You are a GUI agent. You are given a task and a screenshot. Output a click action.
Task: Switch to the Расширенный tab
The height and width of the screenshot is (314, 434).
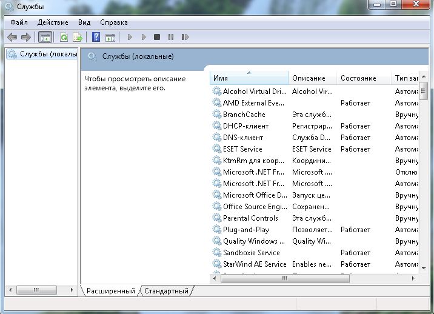[x=110, y=291]
